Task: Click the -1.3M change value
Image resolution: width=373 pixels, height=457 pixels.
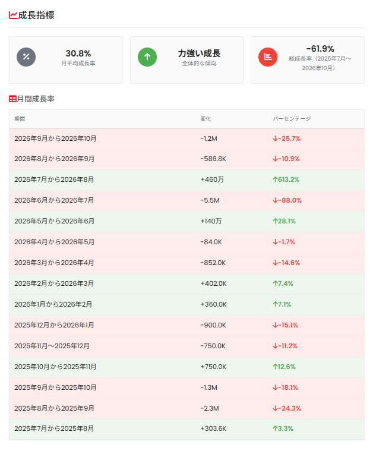Action: (208, 388)
